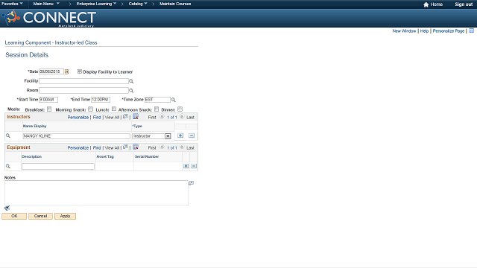Click the Facility lookup magnifier

pyautogui.click(x=131, y=81)
